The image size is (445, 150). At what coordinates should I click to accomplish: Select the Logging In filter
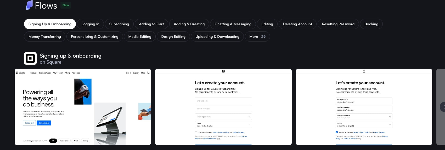click(x=90, y=24)
